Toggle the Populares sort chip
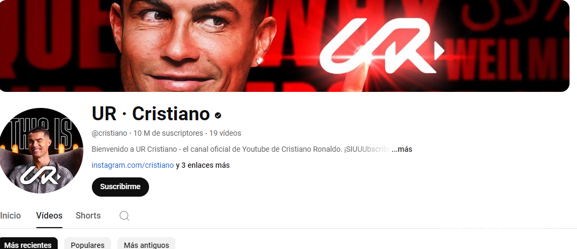Screen dimensions: 577x249 tap(88, 245)
